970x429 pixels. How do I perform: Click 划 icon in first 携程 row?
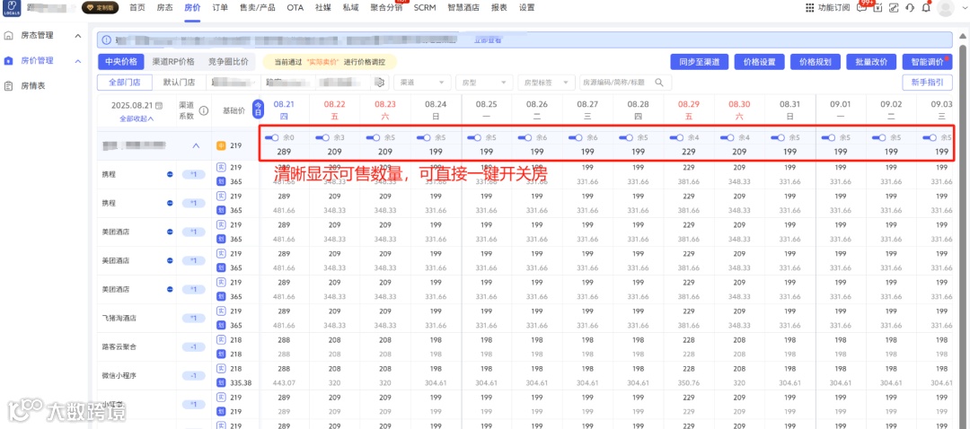[221, 181]
